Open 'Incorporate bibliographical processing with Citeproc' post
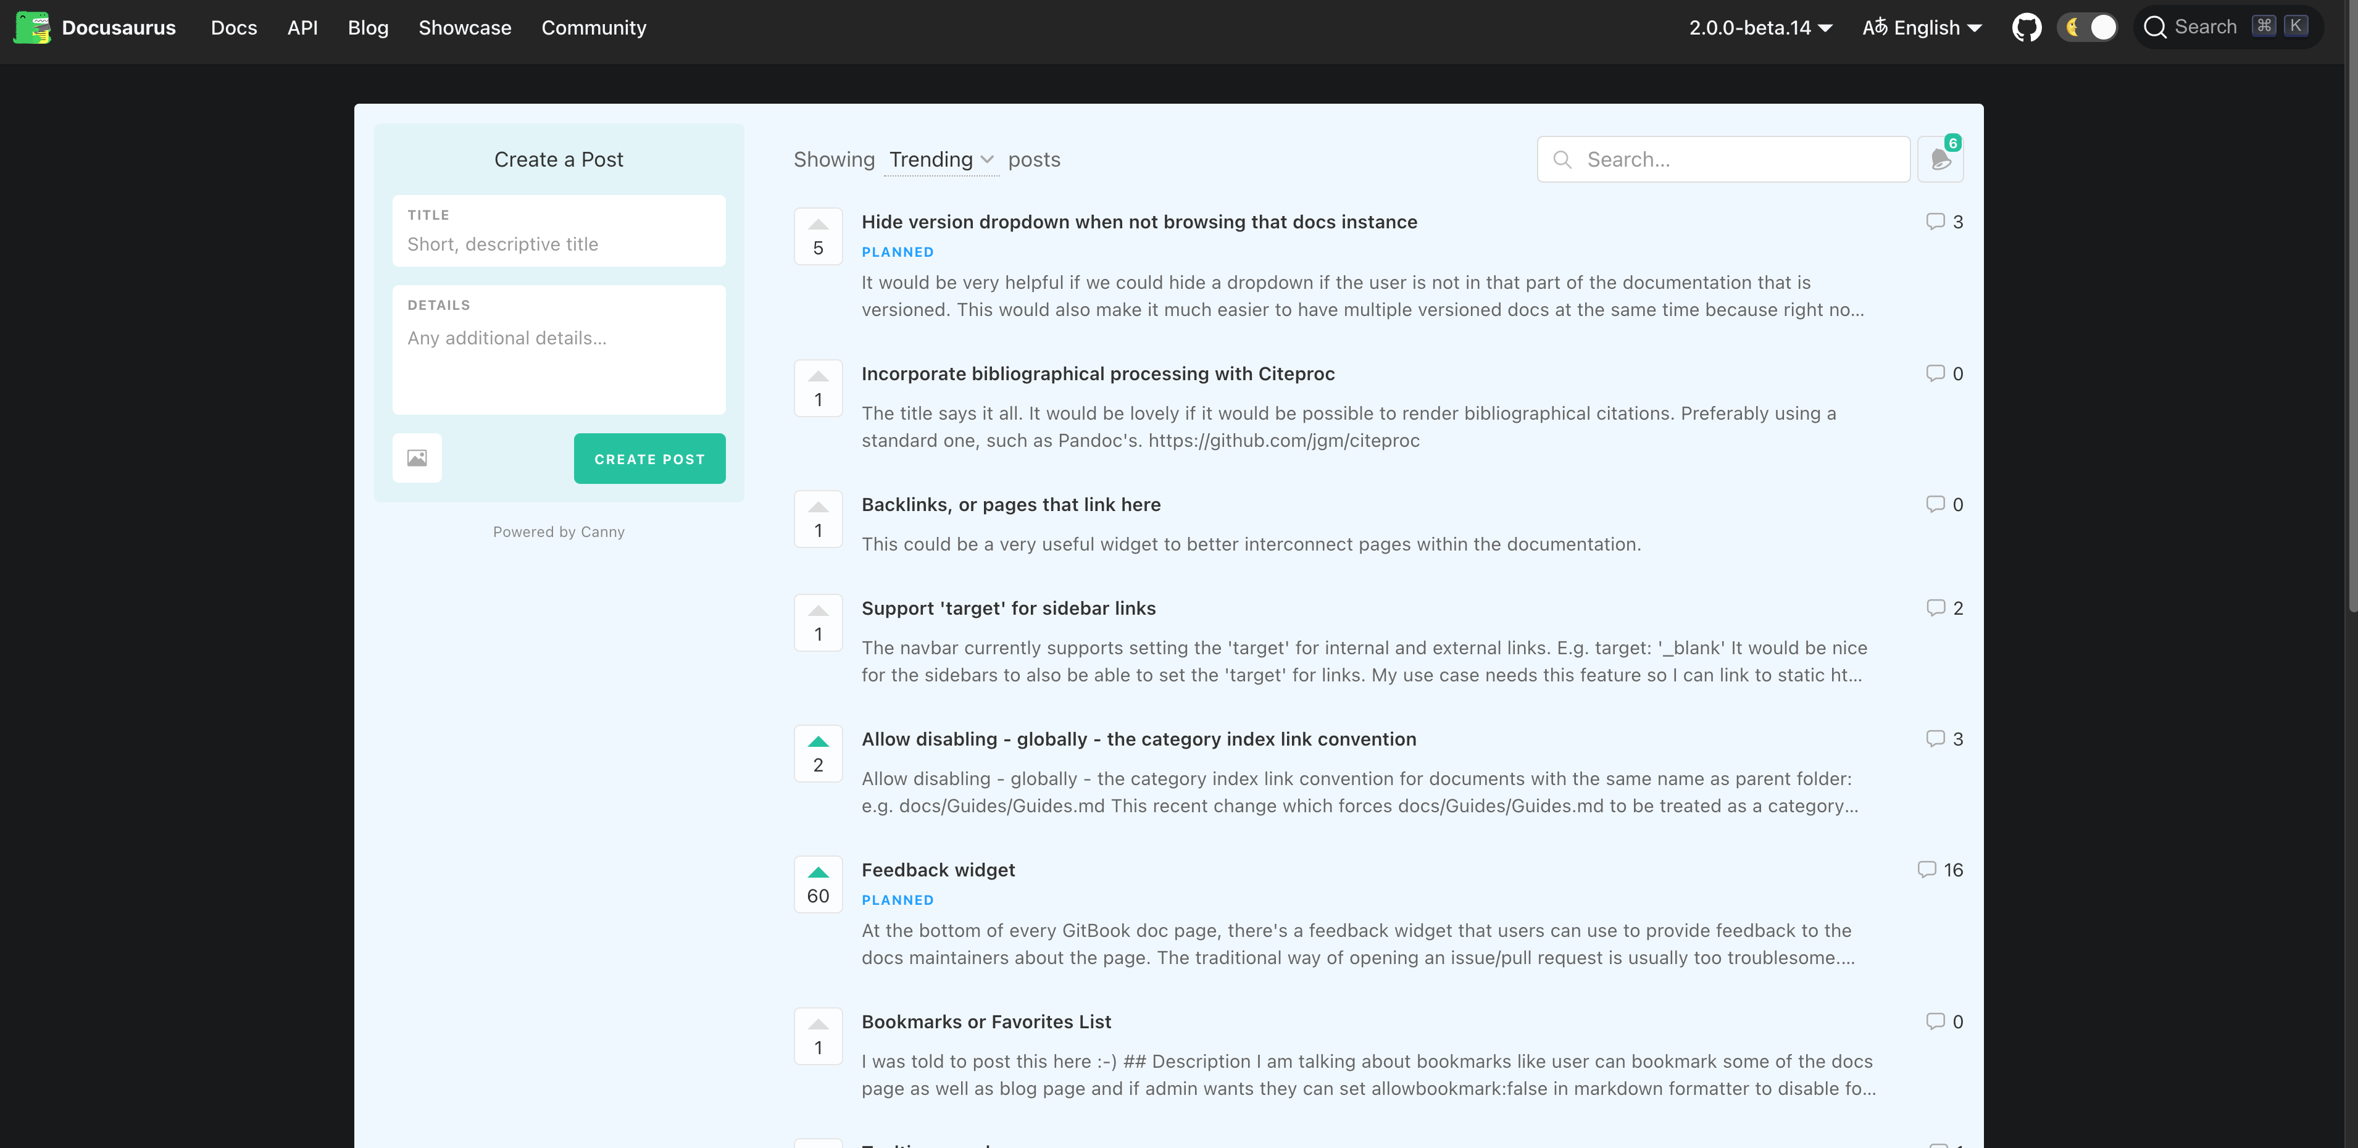The width and height of the screenshot is (2358, 1148). pos(1099,373)
